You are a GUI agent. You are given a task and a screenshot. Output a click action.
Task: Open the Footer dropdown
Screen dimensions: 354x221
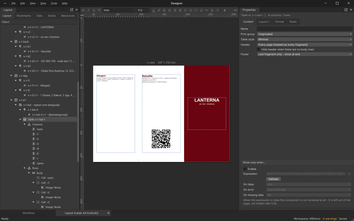(304, 54)
